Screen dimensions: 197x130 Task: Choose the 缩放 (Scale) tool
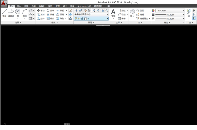click(x=51, y=18)
